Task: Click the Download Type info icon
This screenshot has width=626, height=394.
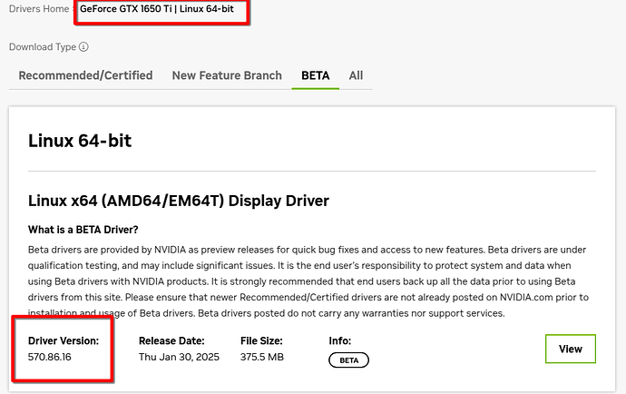Action: click(83, 46)
